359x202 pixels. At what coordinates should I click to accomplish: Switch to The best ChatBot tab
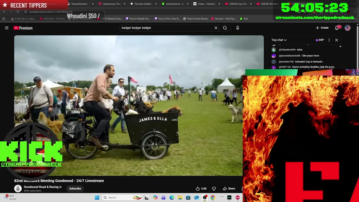143,4
